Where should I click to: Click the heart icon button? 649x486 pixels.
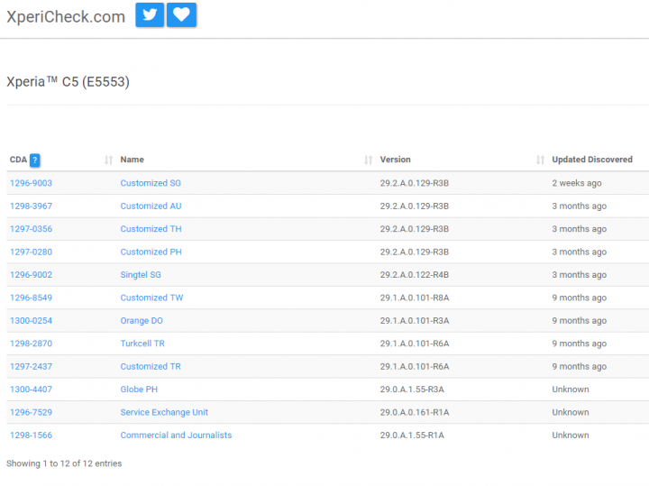pos(181,15)
